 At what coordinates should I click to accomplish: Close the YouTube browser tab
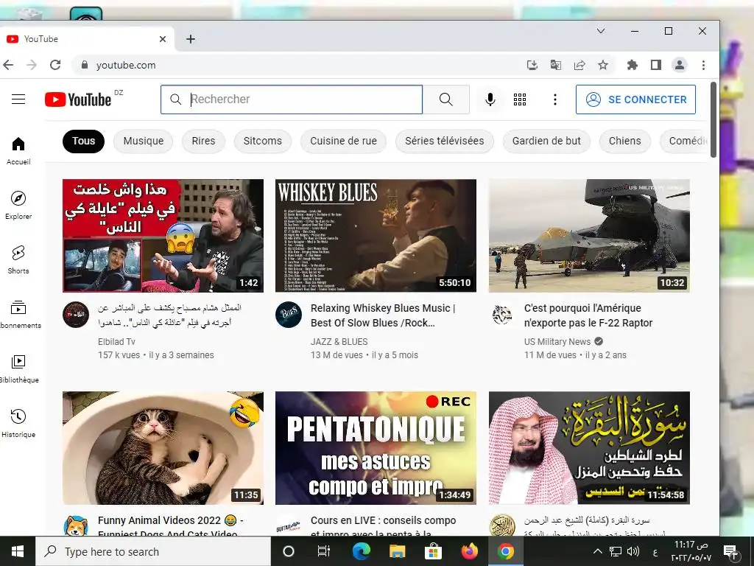(x=163, y=39)
